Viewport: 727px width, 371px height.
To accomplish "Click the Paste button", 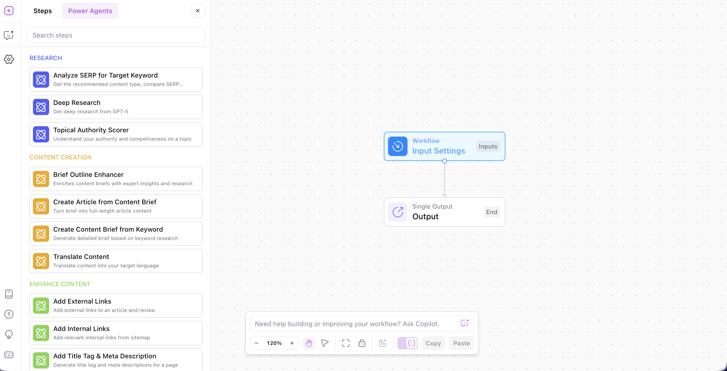I will pos(461,343).
